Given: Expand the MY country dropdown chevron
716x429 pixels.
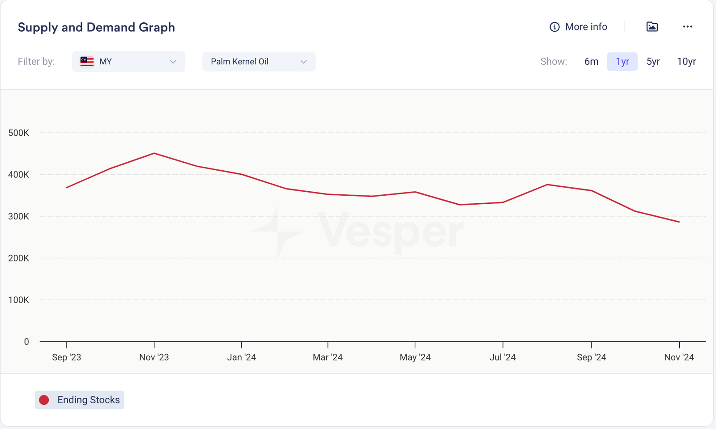Looking at the screenshot, I should tap(173, 62).
